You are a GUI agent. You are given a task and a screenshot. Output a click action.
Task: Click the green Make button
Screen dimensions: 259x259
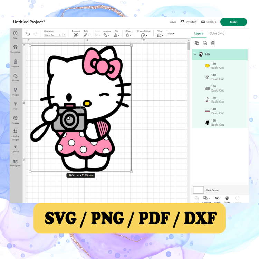click(x=233, y=22)
